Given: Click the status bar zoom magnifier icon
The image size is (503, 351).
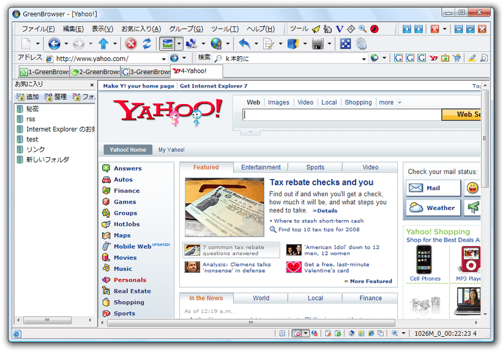Looking at the screenshot, I should (x=395, y=333).
